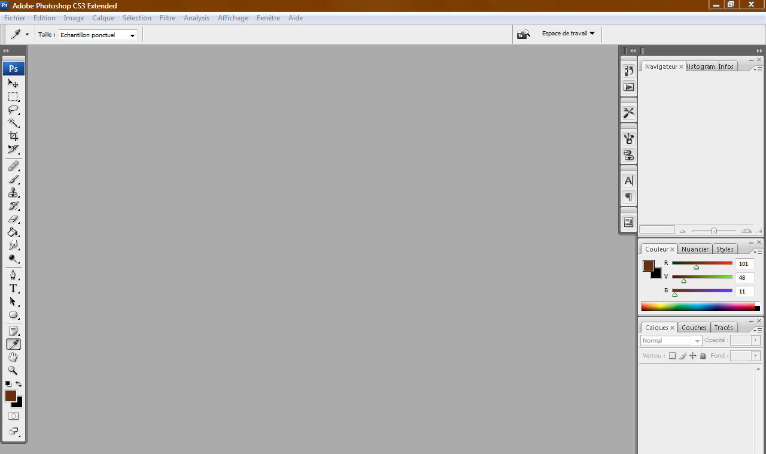Switch to the Nuancier tab
This screenshot has height=454, width=766.
pos(695,249)
